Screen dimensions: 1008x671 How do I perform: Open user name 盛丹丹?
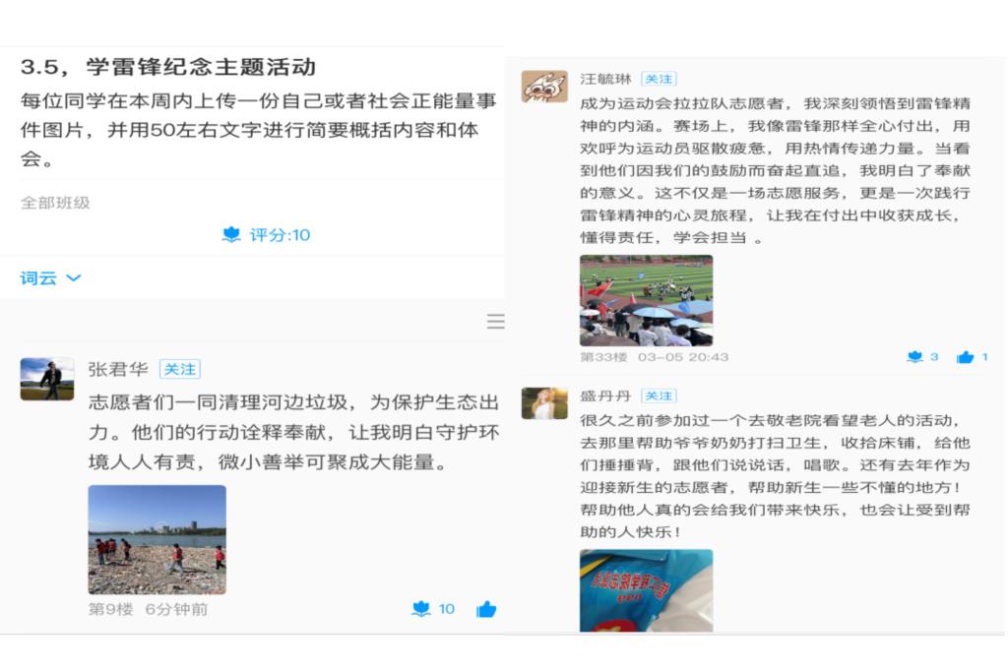(605, 396)
